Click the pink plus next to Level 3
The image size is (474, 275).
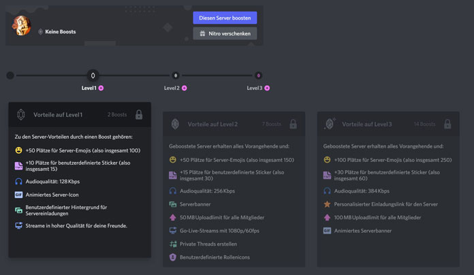click(267, 88)
